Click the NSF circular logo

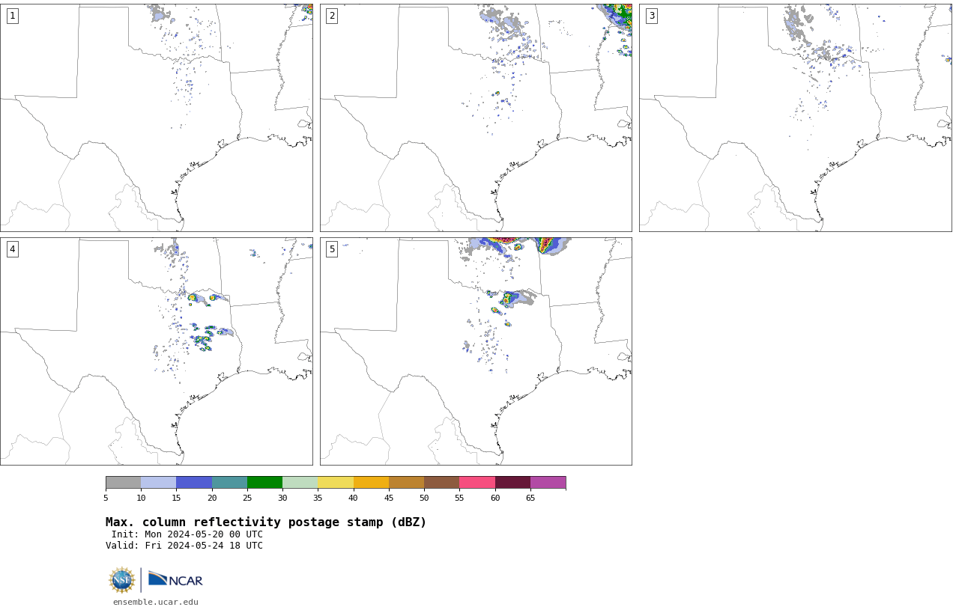[122, 580]
